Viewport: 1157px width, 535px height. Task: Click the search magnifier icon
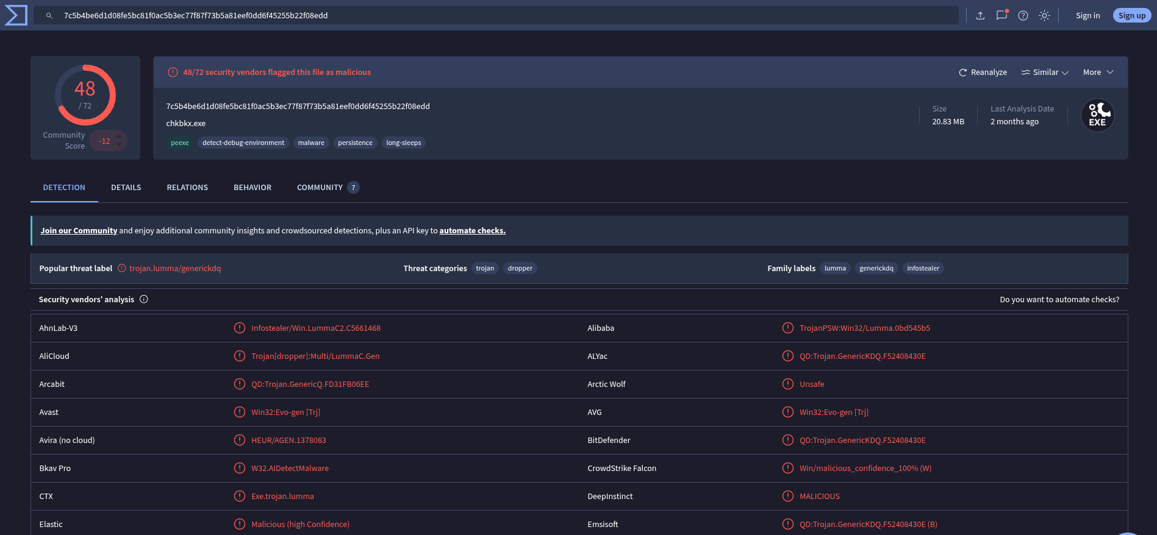coord(49,16)
